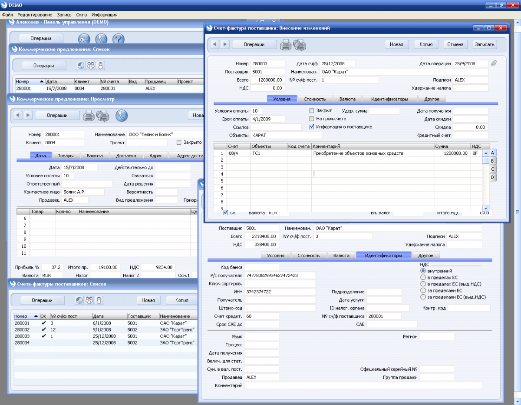
Task: Select row flip A in invoice grid
Action: [492, 153]
